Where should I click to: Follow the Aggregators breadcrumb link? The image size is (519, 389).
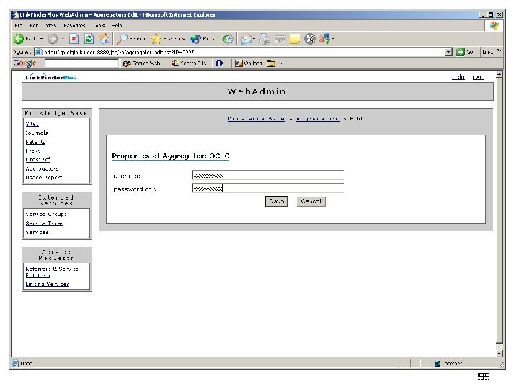point(317,119)
